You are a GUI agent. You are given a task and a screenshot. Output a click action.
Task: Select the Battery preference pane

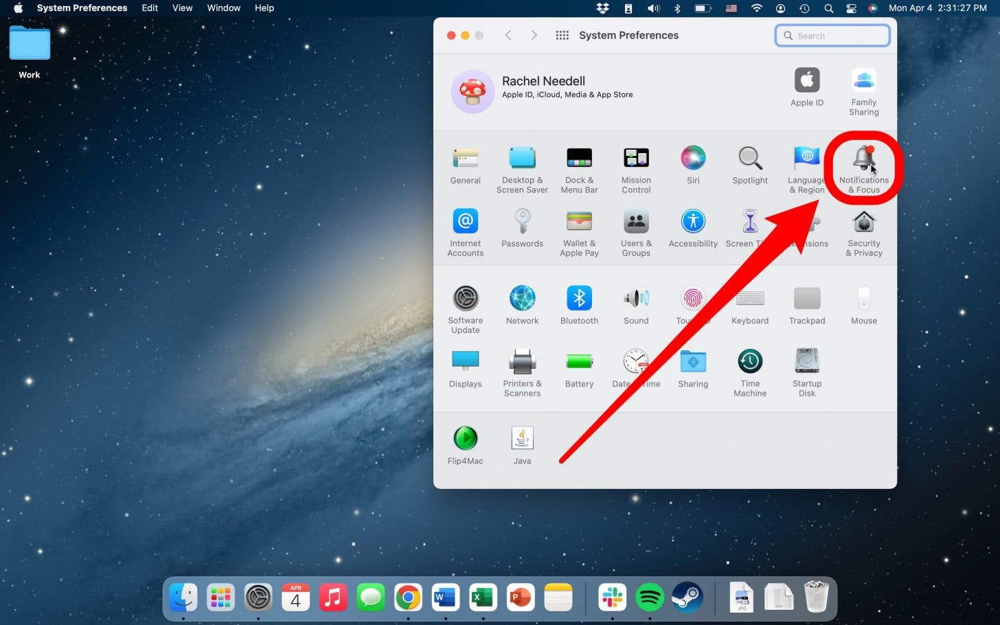point(579,369)
